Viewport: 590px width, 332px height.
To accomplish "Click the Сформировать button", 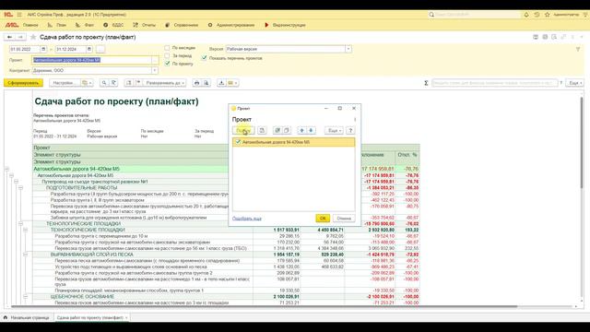I will (23, 83).
